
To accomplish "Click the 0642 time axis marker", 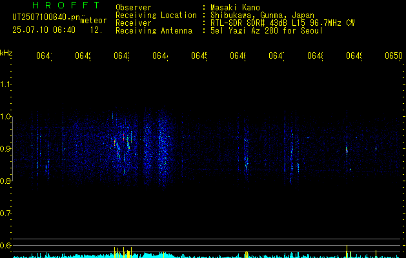I will tap(83, 55).
